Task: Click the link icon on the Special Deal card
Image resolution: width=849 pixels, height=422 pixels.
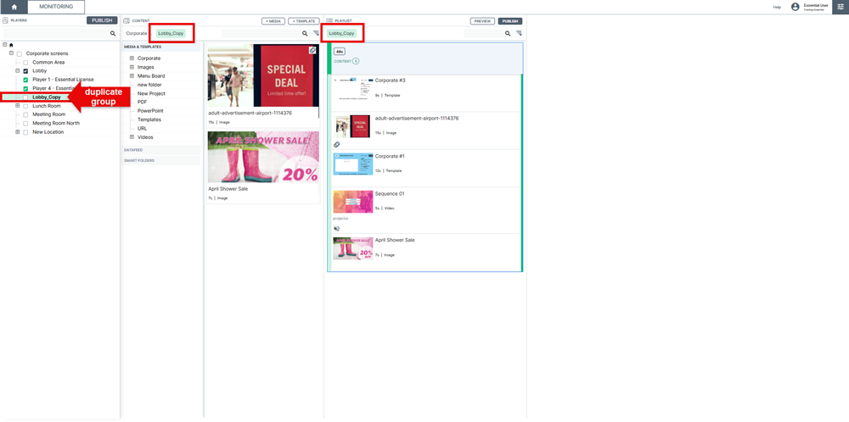Action: [312, 50]
